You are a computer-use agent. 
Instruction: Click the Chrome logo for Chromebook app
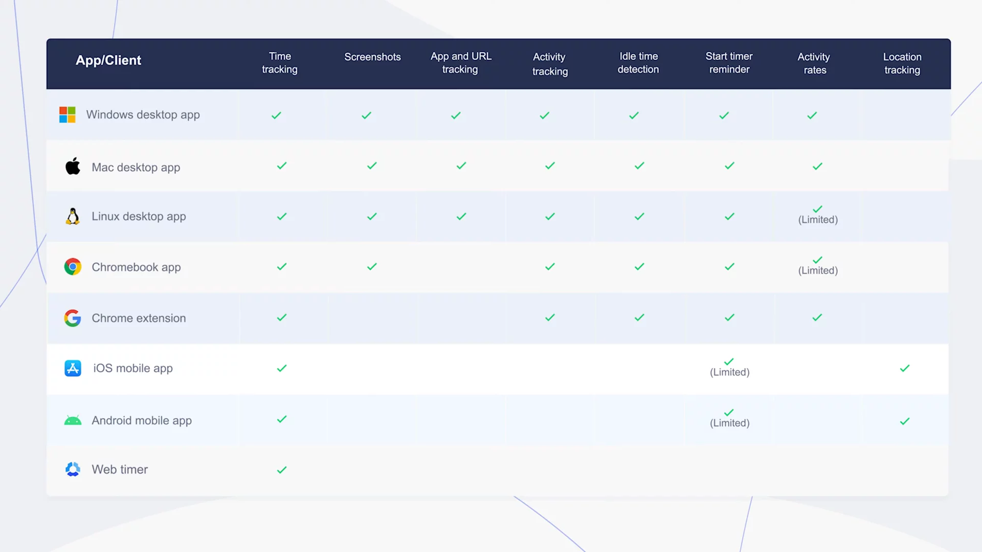click(73, 267)
